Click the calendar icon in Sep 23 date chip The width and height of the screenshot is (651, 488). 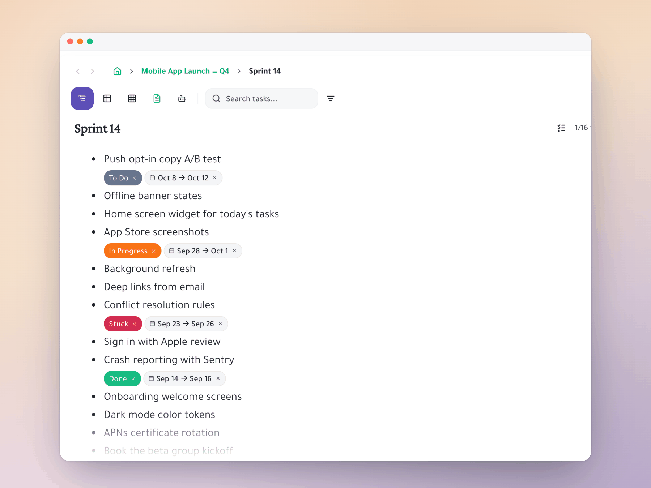(x=153, y=324)
